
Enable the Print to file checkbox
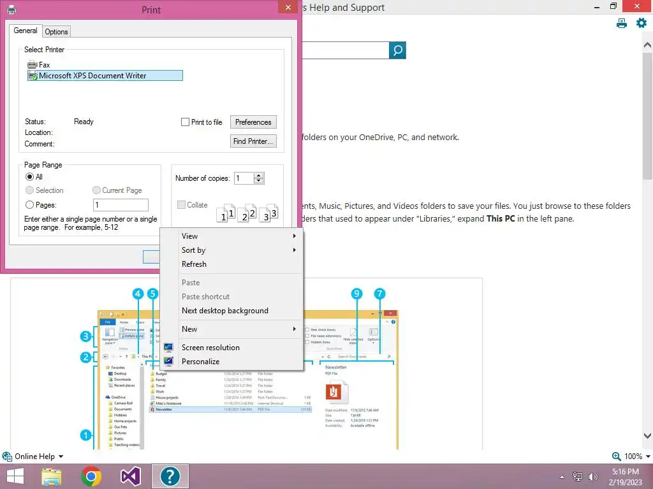(186, 122)
